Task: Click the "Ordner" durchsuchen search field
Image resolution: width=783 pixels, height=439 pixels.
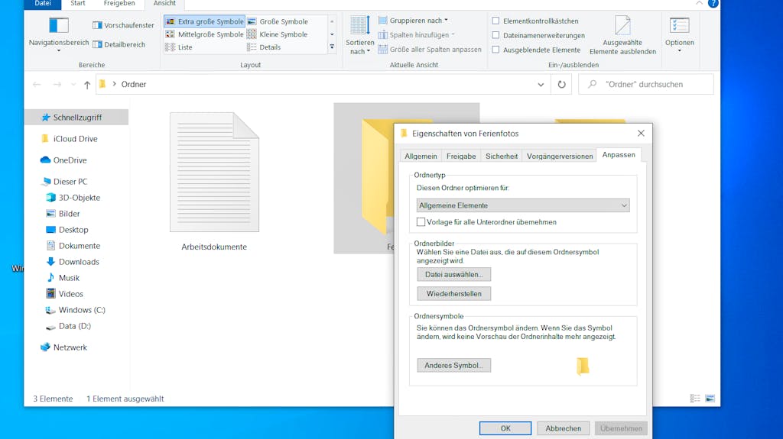Action: [645, 84]
